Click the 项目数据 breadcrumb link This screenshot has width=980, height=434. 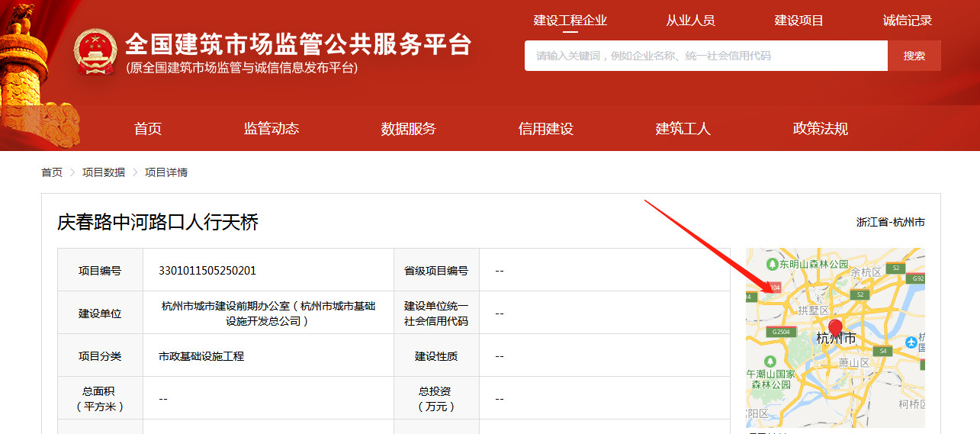pos(104,172)
